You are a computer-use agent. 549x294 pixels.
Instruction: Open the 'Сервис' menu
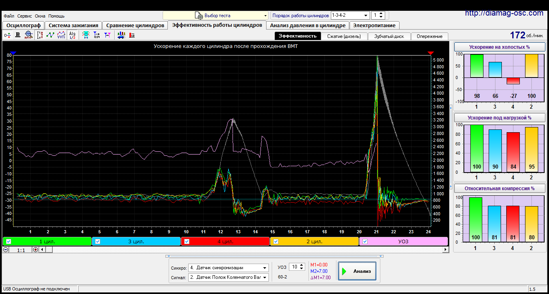click(x=25, y=16)
